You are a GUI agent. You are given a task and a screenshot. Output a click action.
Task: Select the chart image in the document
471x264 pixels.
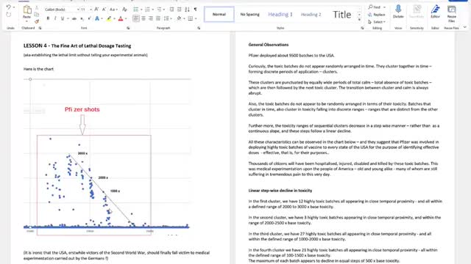click(107, 156)
